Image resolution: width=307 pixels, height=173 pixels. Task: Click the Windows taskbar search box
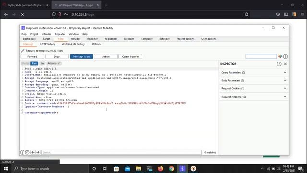click(50, 169)
